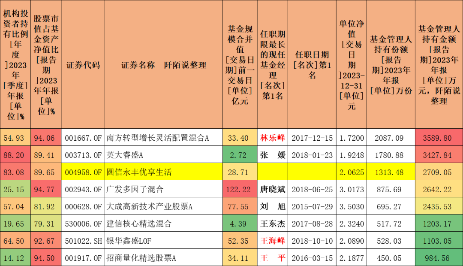463x266 pixels.
Task: Click code cell 003713.OF
Action: [x=83, y=155]
